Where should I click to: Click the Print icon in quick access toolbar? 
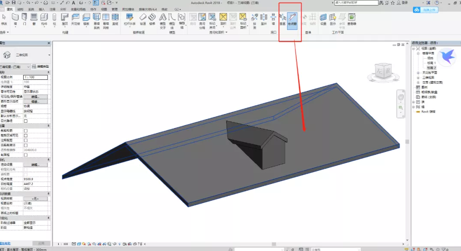pos(46,3)
